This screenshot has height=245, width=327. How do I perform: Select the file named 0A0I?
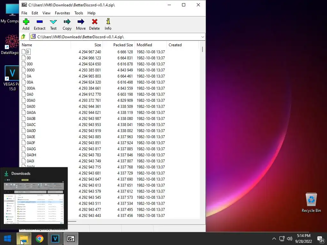click(x=30, y=161)
